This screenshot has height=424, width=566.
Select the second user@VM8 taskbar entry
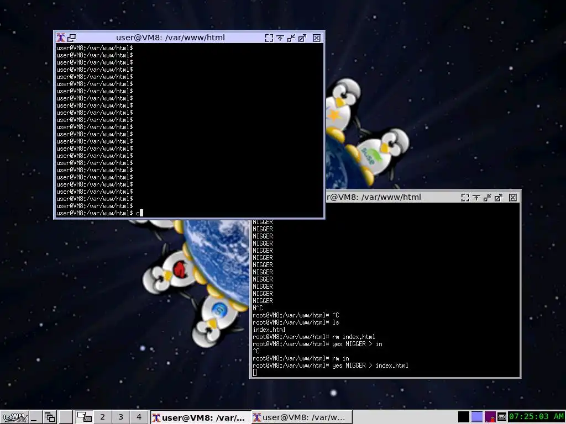click(301, 417)
